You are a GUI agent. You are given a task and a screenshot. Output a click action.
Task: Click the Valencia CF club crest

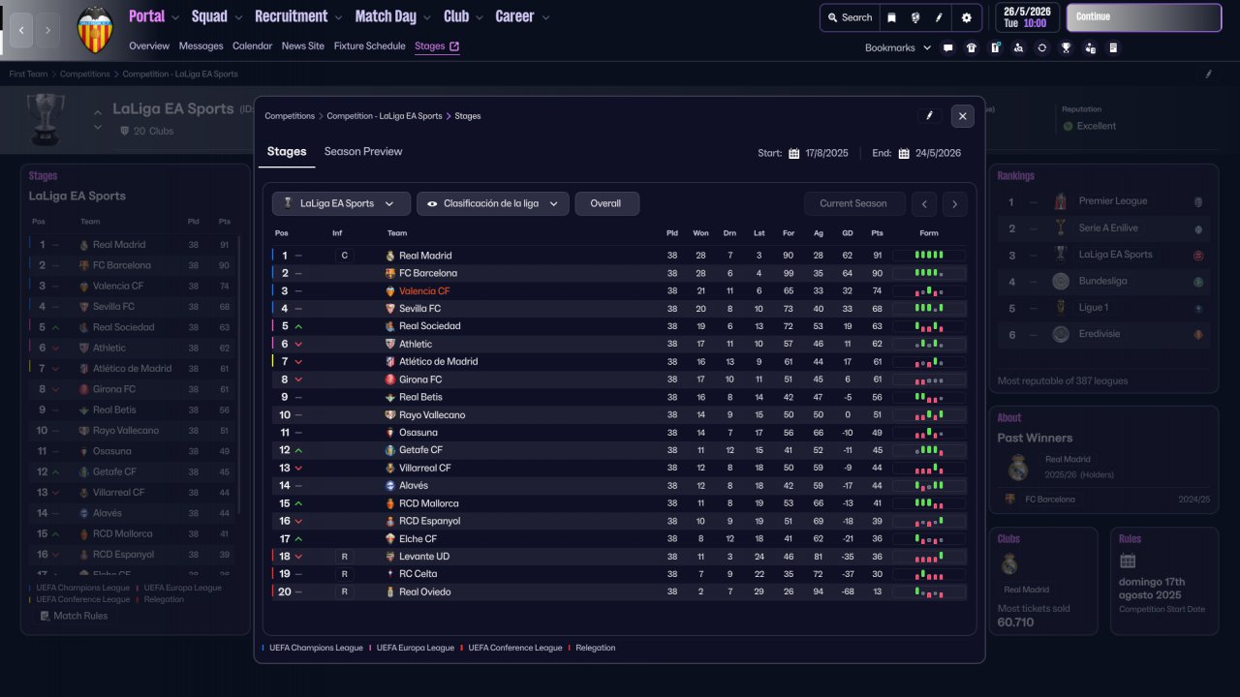[95, 30]
